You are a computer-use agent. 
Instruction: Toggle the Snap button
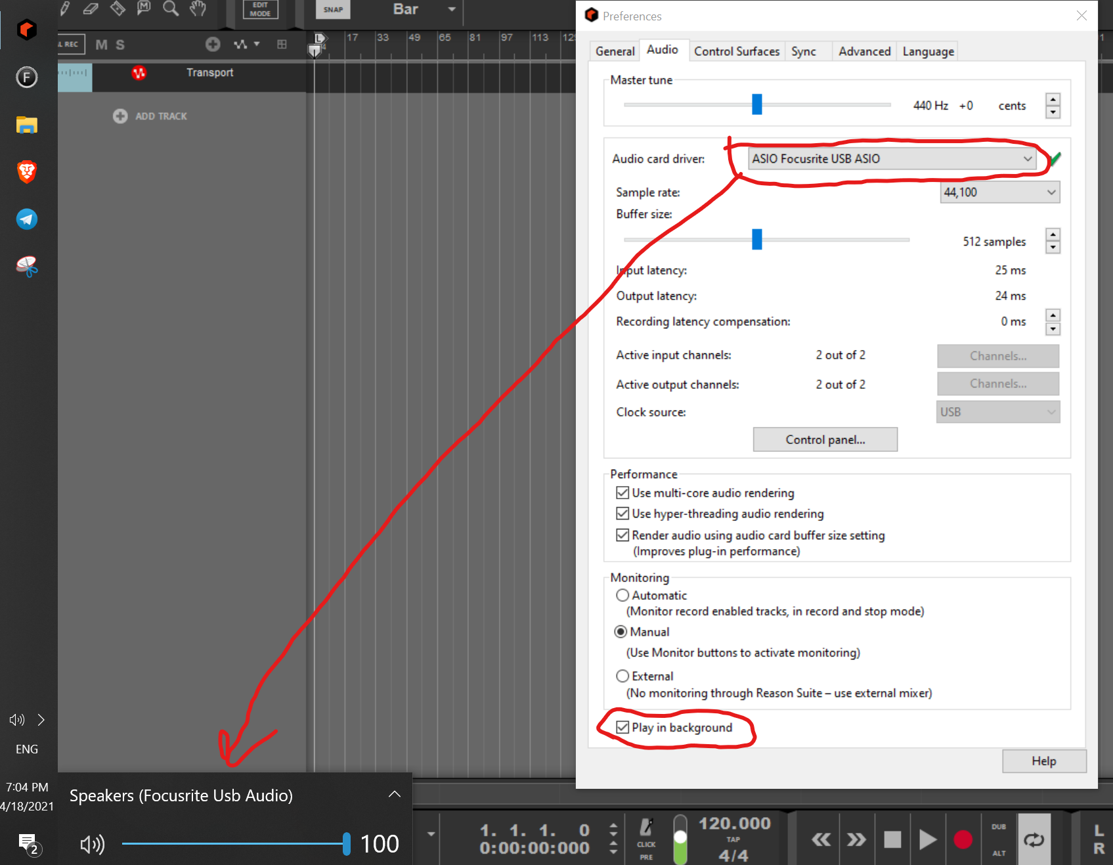(333, 9)
